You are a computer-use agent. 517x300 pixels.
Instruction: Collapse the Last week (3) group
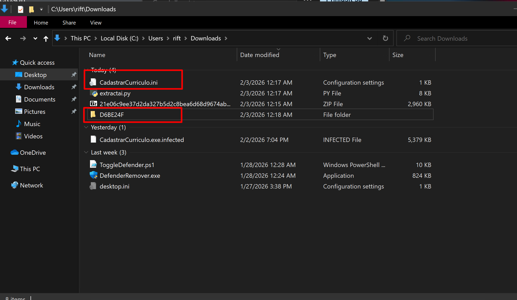pos(86,152)
